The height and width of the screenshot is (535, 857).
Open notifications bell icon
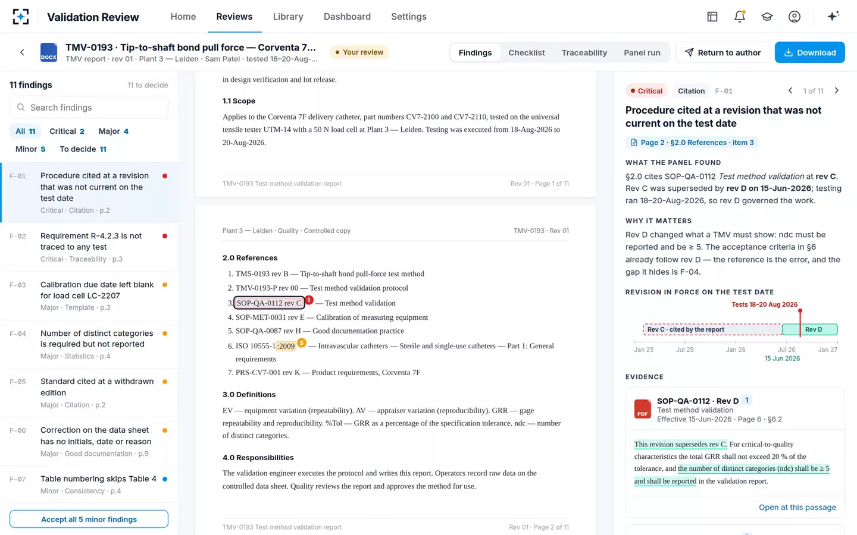740,17
